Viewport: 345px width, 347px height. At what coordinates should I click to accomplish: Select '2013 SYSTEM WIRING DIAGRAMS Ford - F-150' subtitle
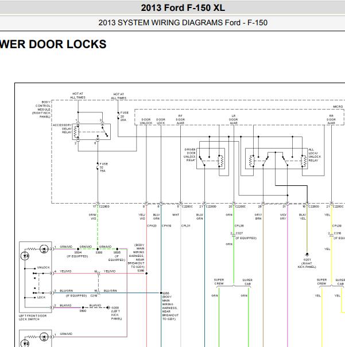tap(183, 22)
